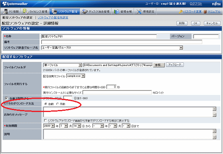The height and width of the screenshot is (154, 223).
Task: Select the 自動 download radio button
Action: coord(45,104)
